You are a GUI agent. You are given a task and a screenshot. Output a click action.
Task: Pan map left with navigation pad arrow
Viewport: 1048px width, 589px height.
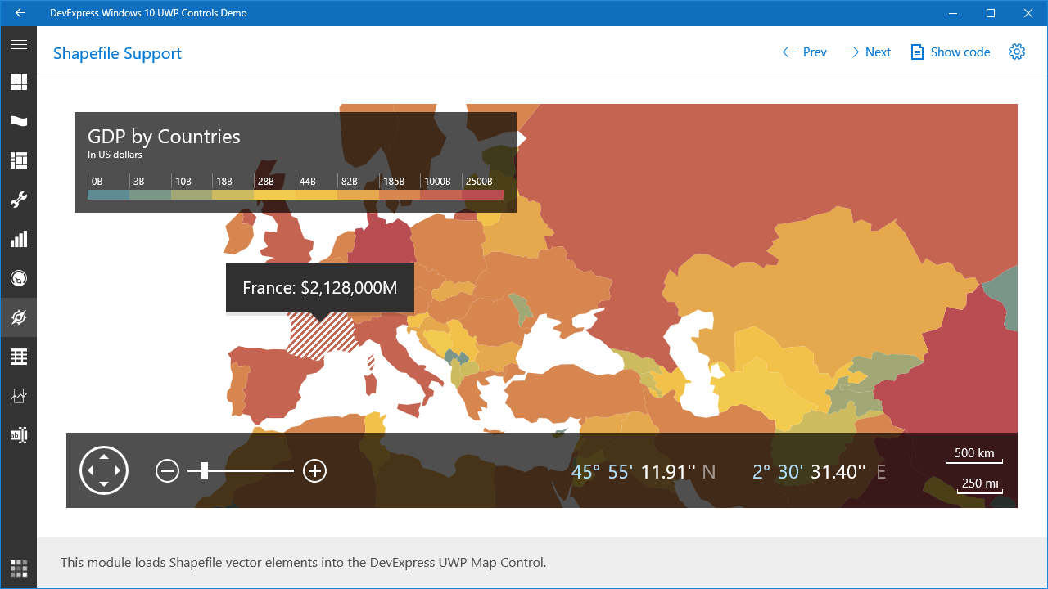[x=90, y=470]
